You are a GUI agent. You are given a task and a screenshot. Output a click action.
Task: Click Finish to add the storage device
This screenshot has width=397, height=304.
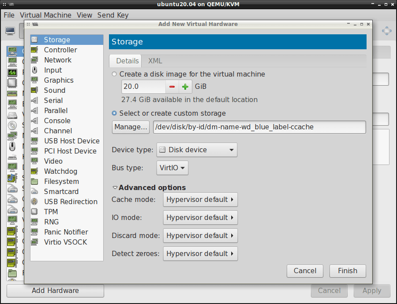click(x=348, y=271)
